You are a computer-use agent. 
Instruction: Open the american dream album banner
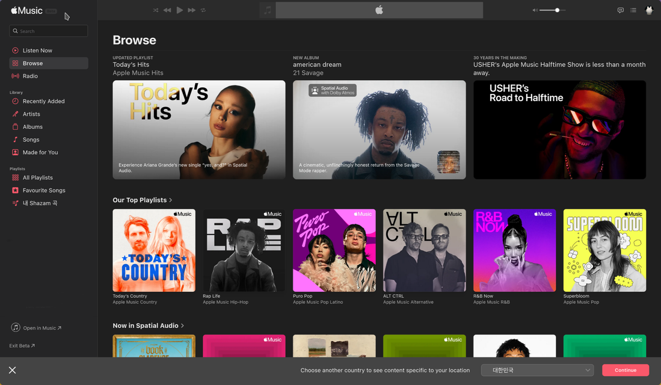coord(380,130)
